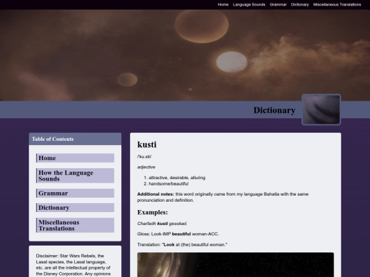370x277 pixels.
Task: Open Language Sounds in the top navigation
Action: 249,5
